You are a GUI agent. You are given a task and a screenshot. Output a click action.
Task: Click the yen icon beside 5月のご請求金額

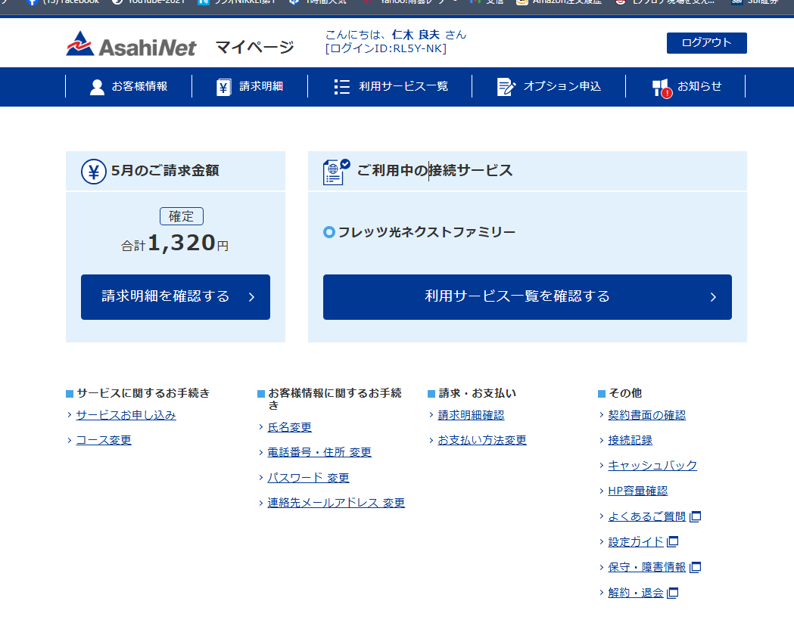[x=94, y=172]
